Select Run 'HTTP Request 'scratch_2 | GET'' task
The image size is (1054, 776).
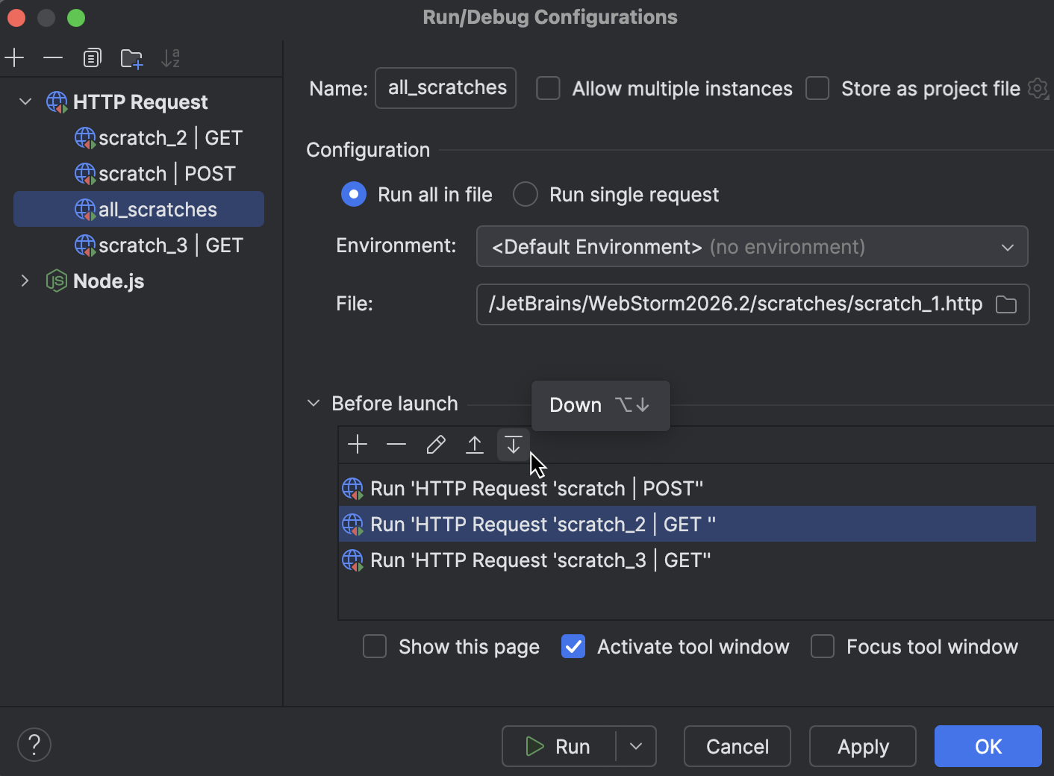tap(687, 525)
